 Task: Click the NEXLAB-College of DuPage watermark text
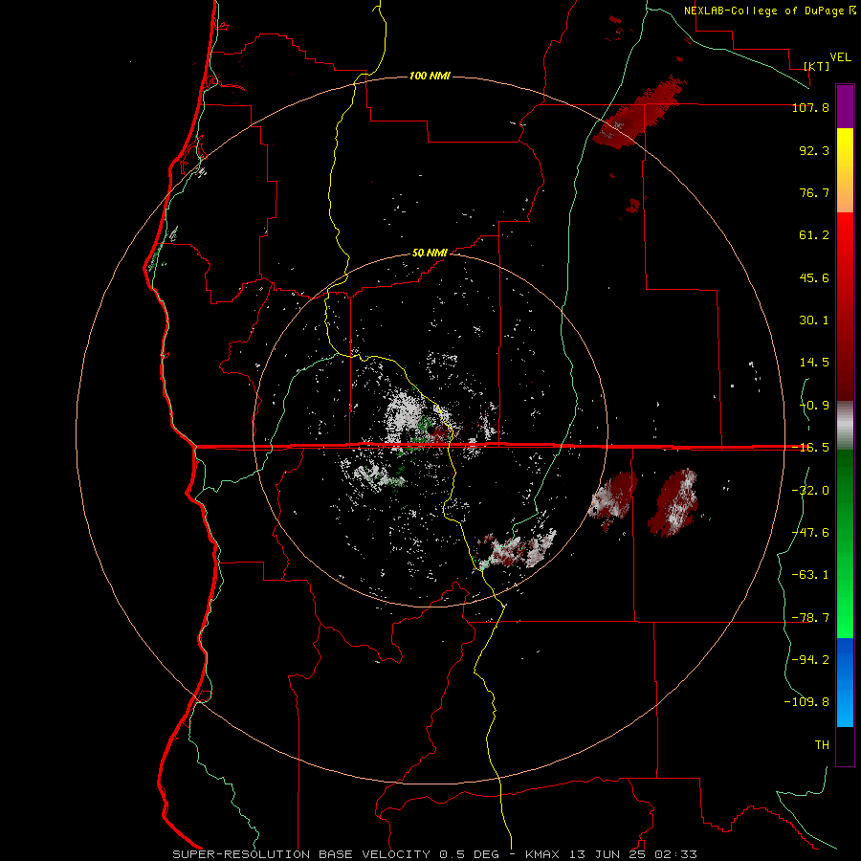[769, 11]
